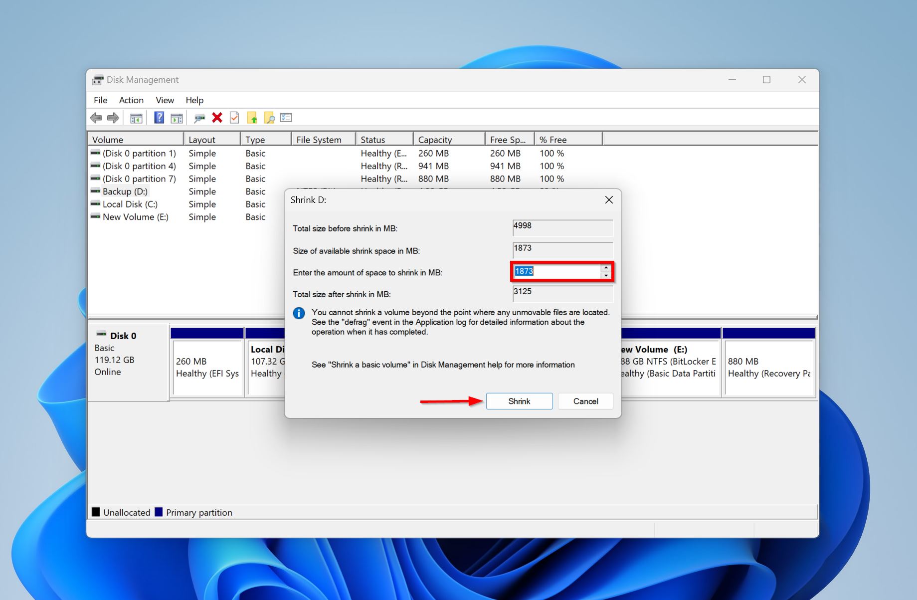Increase shrink amount with up spinner arrow
This screenshot has height=600, width=917.
point(606,268)
